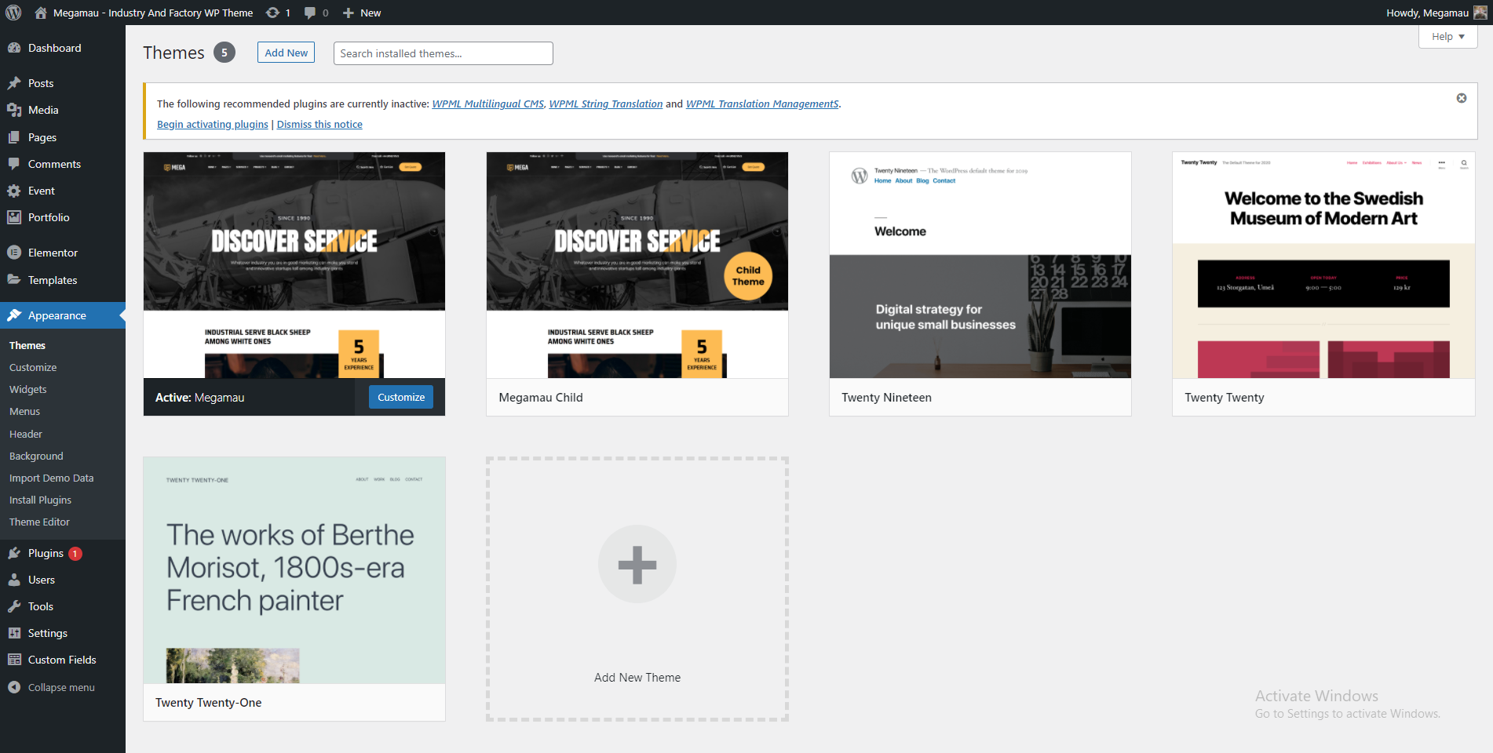Image resolution: width=1493 pixels, height=753 pixels.
Task: Open Menus submenu item
Action: pos(25,411)
